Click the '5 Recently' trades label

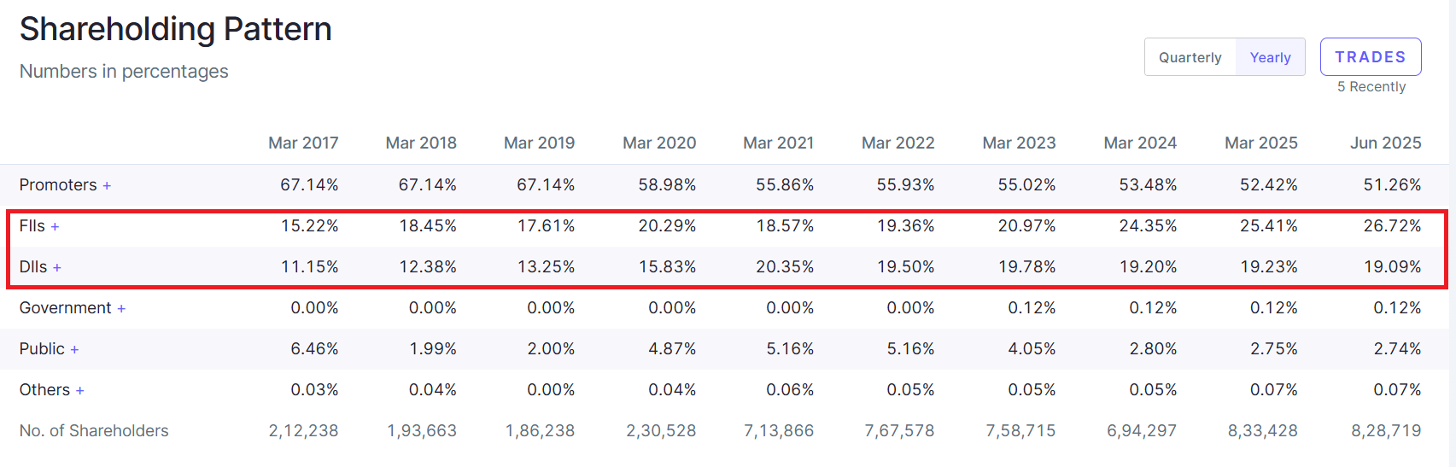tap(1371, 87)
